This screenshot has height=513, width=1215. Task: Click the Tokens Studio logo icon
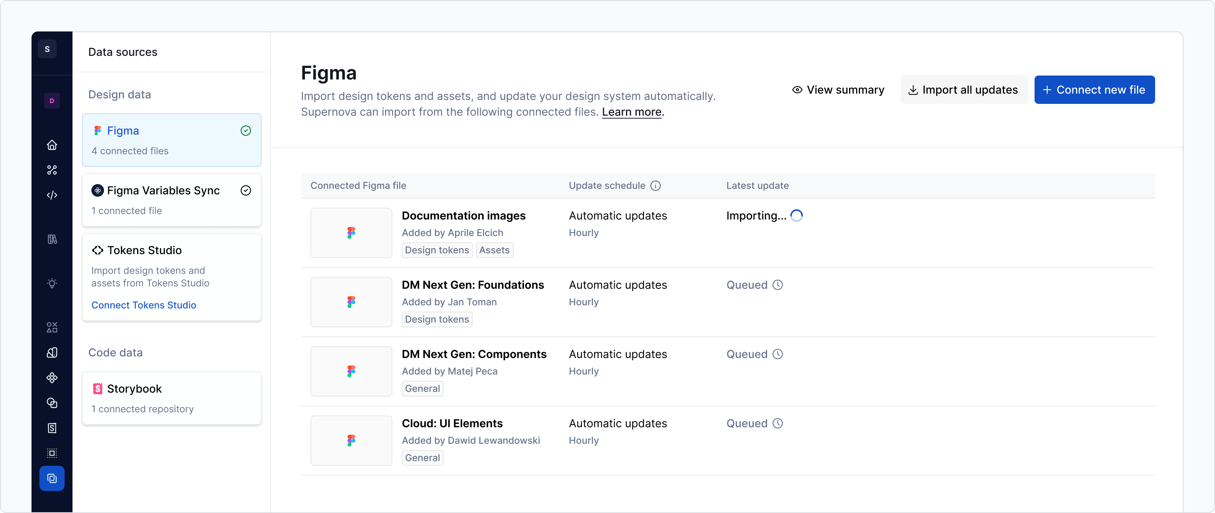(x=98, y=250)
